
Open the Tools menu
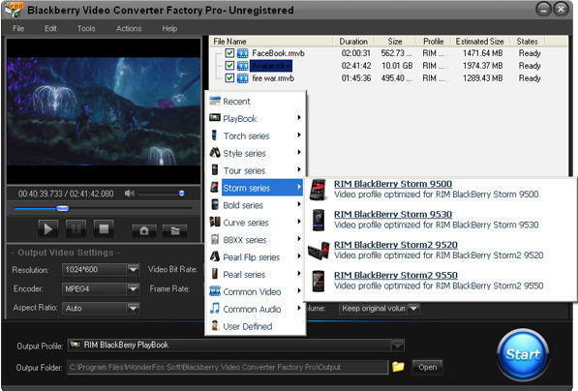coord(86,28)
